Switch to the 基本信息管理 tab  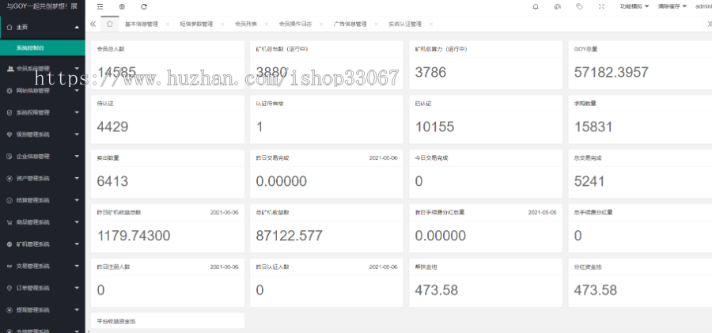pos(142,24)
